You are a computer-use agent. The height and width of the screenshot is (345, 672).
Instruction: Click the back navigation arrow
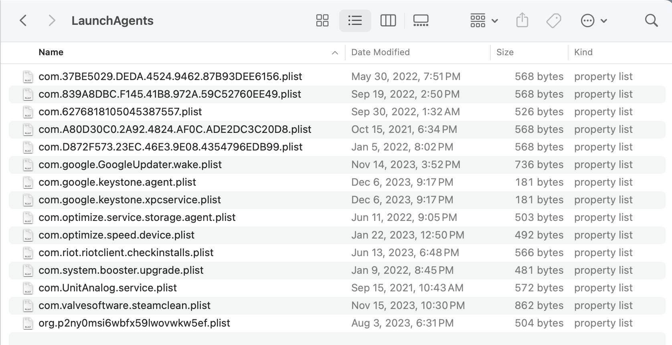[x=23, y=20]
